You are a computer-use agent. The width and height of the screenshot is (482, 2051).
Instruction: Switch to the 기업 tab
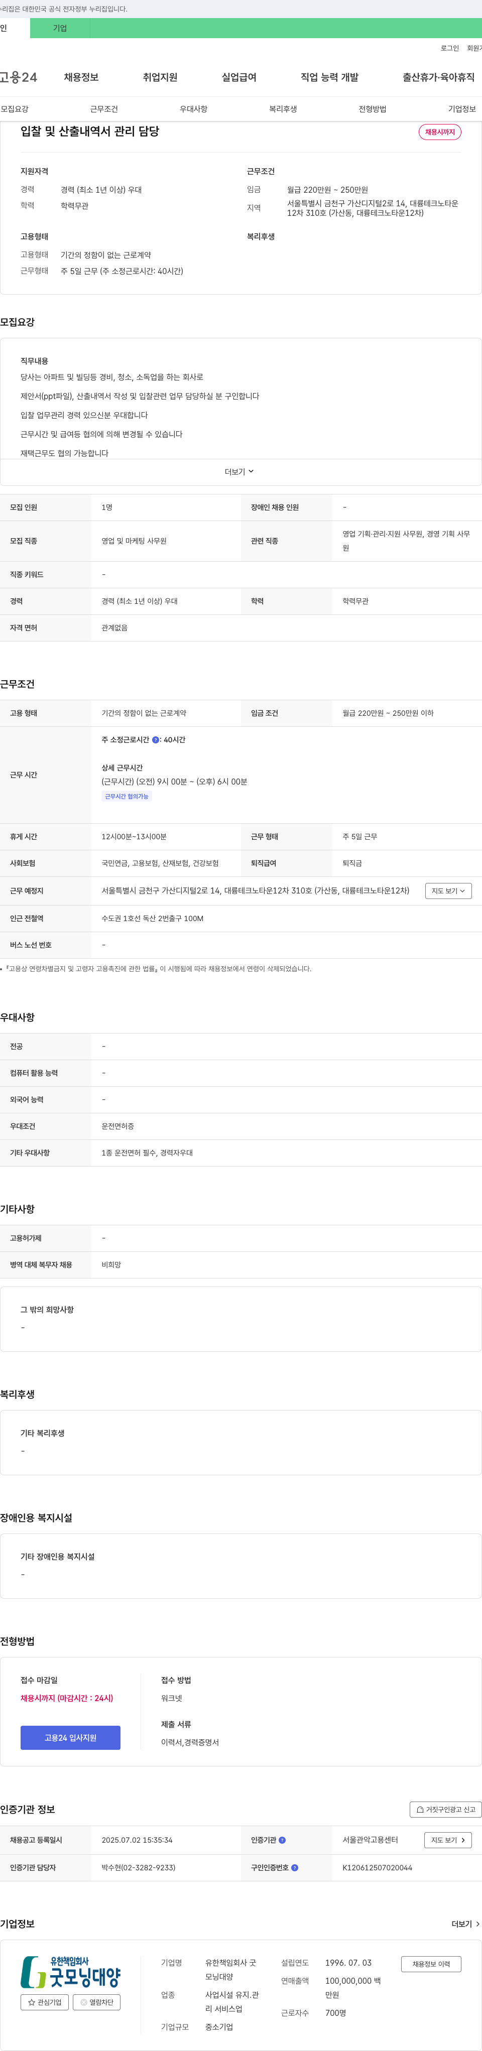(60, 28)
